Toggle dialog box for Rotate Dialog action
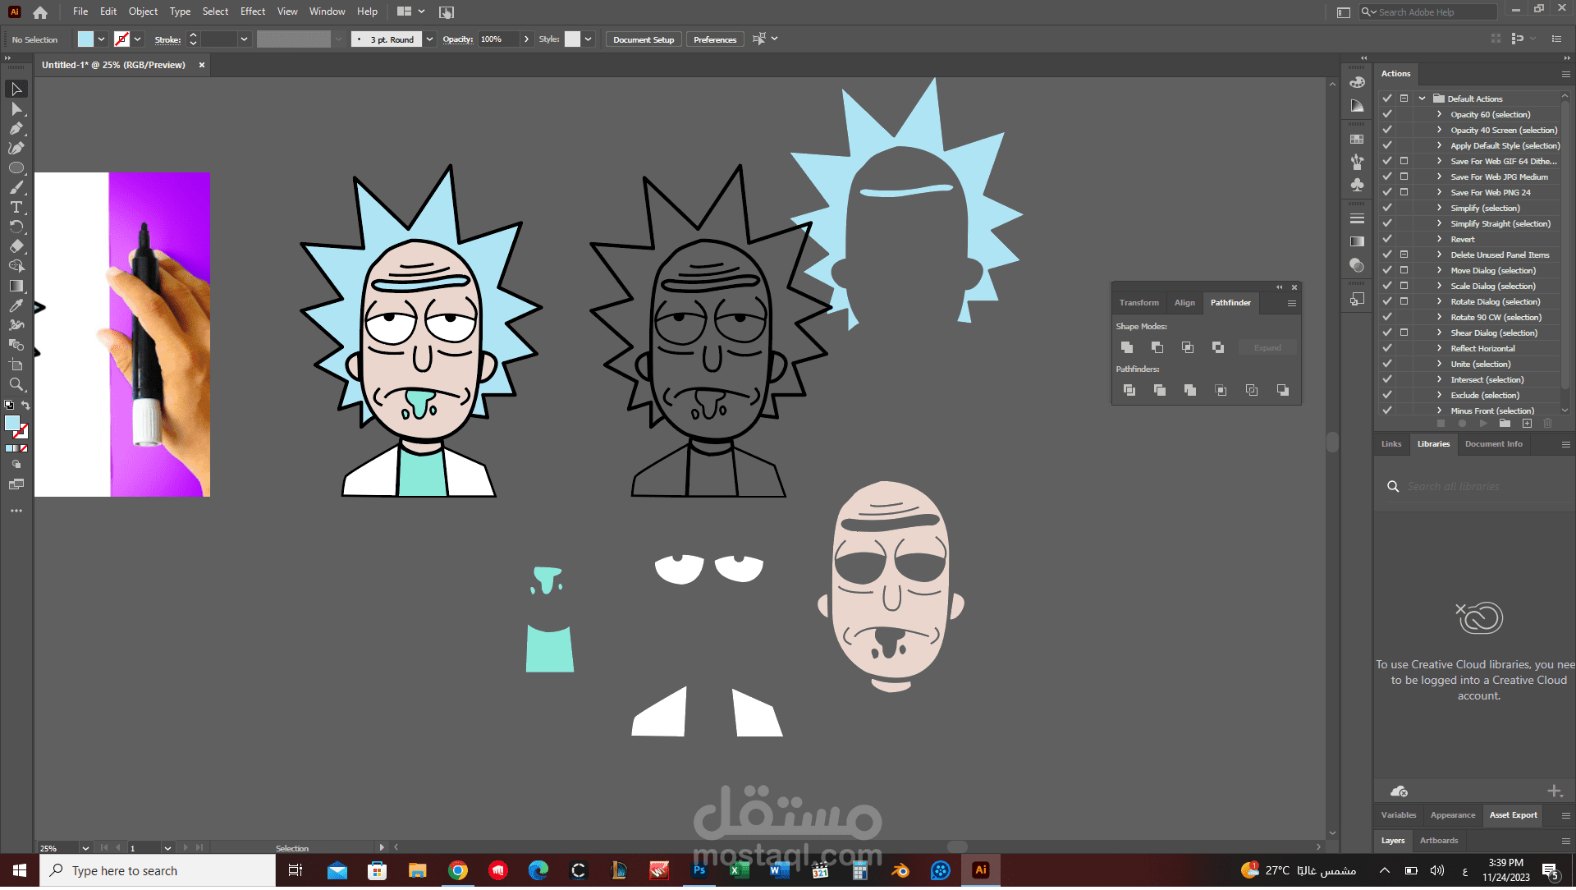 [x=1404, y=301]
